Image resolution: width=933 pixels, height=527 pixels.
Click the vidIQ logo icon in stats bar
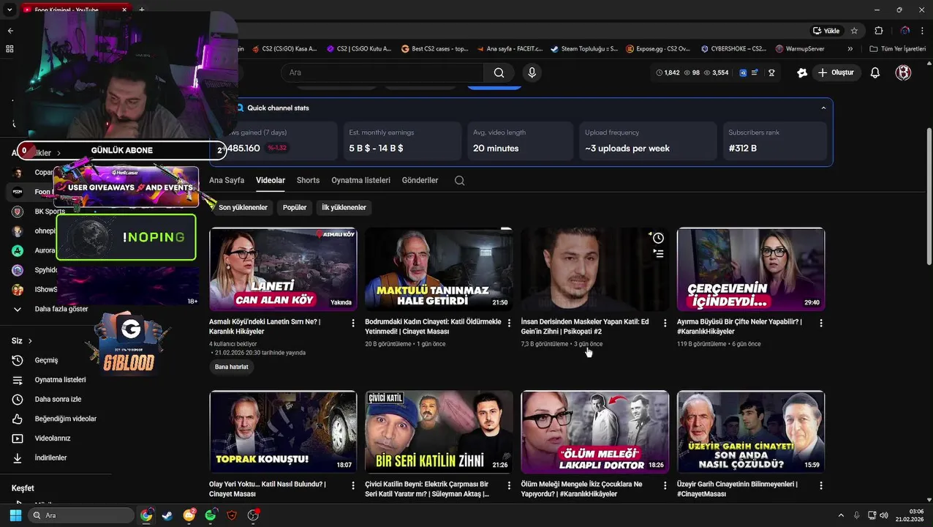point(743,72)
